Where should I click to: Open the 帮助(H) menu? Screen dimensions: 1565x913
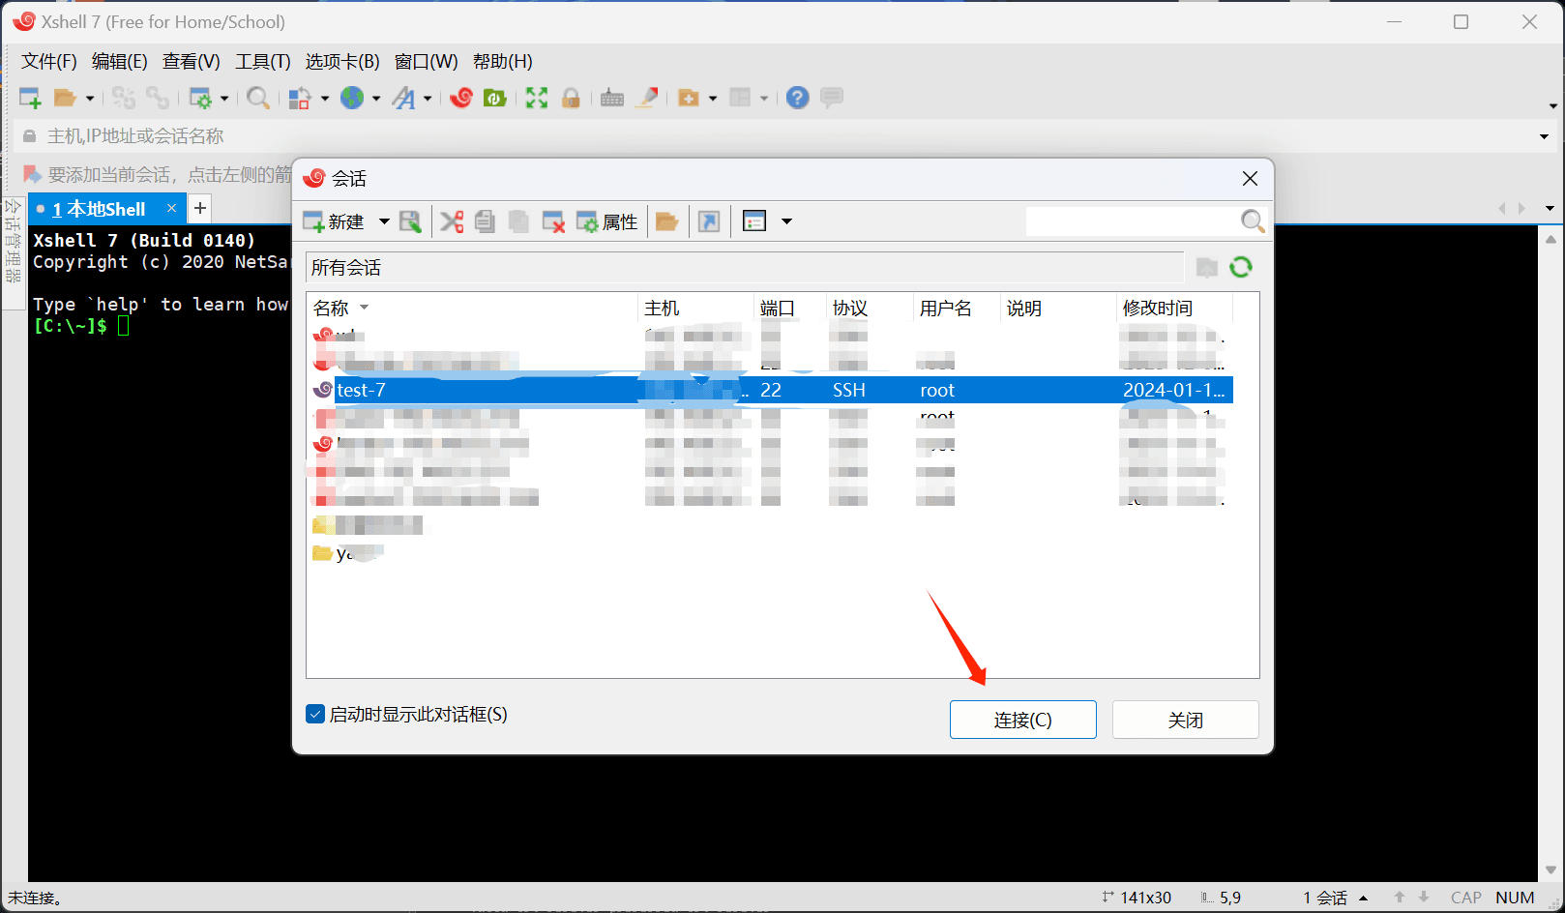click(503, 62)
